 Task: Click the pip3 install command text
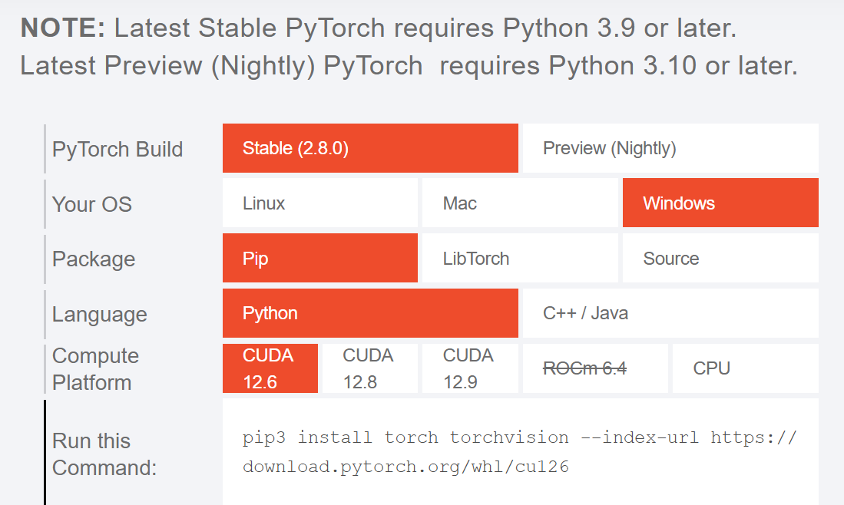click(x=519, y=452)
